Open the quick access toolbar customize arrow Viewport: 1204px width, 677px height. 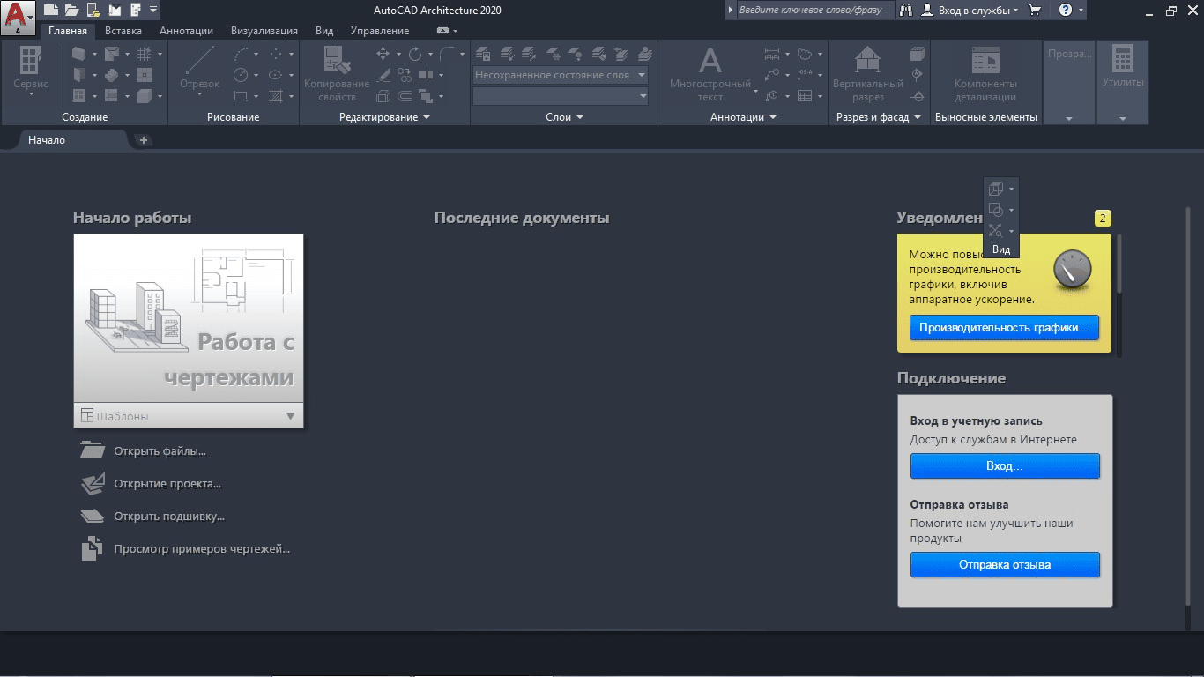point(155,10)
